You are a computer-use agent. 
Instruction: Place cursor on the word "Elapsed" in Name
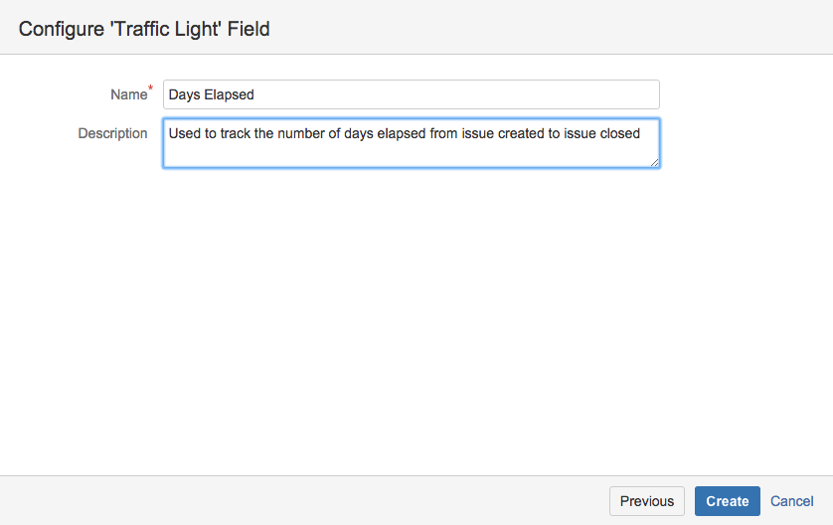[229, 94]
